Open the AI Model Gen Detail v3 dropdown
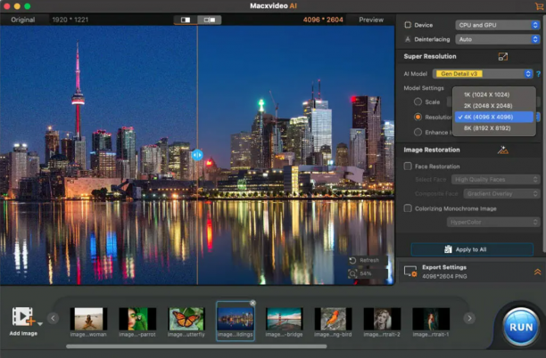The height and width of the screenshot is (358, 546). 483,74
